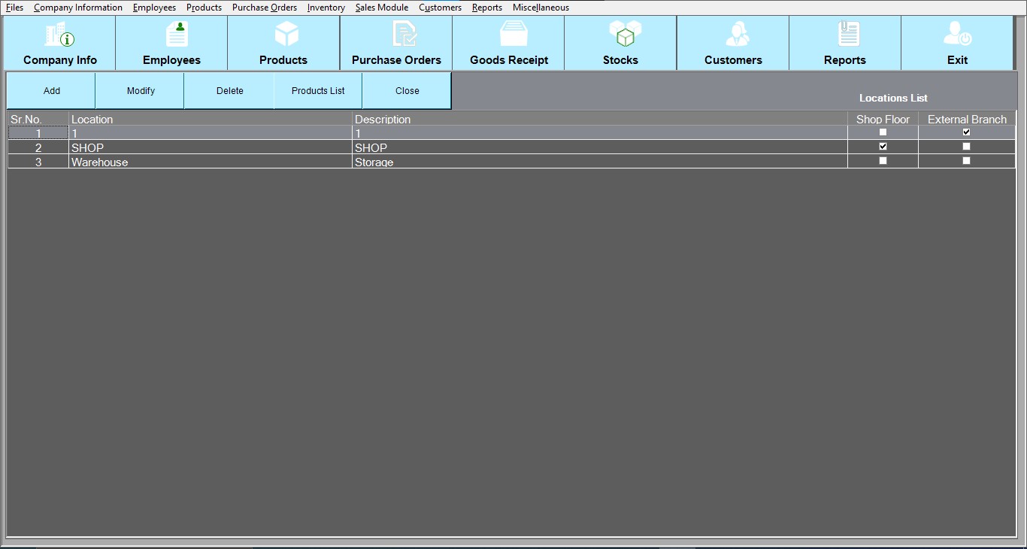Open the Stocks cube icon
This screenshot has width=1027, height=549.
(x=624, y=35)
